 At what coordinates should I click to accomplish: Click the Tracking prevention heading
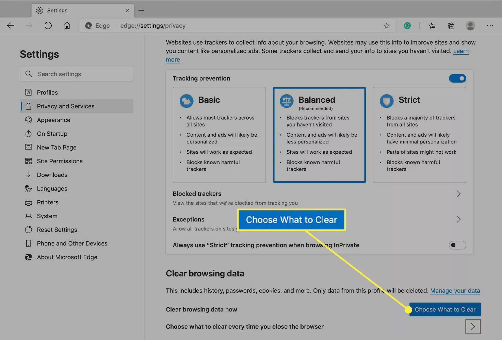(x=201, y=79)
